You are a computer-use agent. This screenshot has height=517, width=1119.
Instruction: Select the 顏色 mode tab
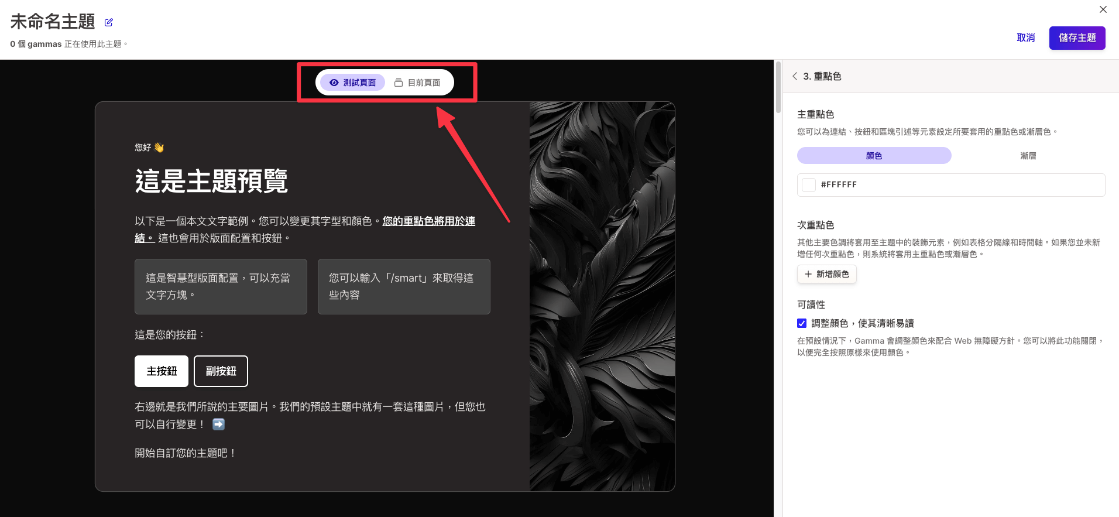(874, 156)
